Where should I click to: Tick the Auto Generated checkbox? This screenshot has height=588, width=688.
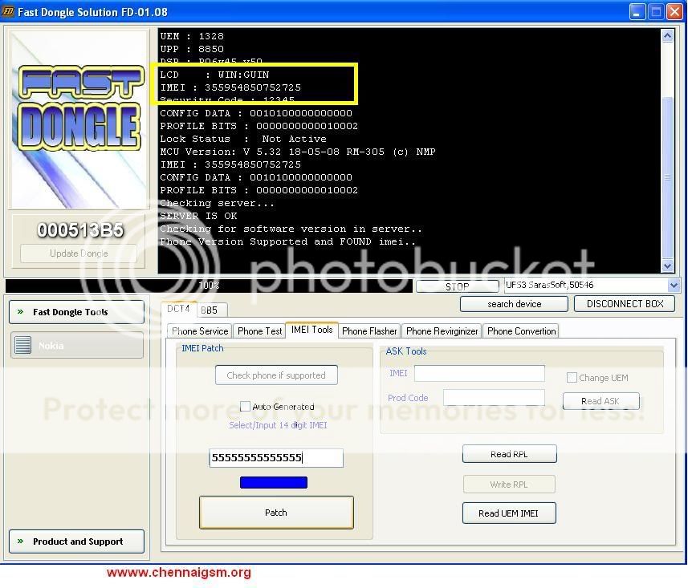(x=246, y=406)
